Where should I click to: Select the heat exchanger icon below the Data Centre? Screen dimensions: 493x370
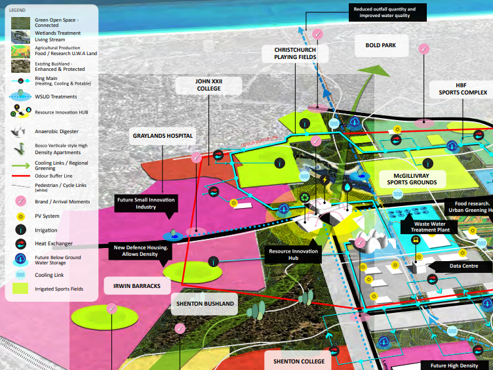point(432,279)
